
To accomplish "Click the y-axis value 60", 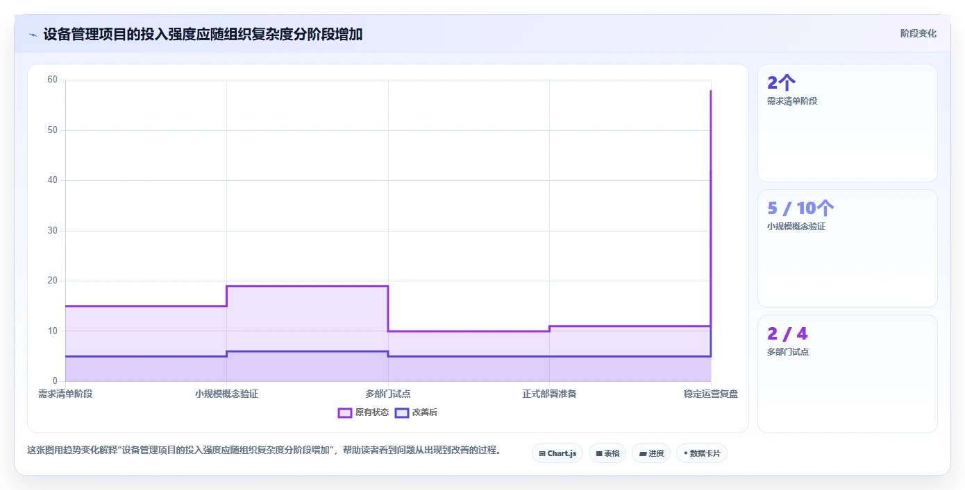I will 53,80.
